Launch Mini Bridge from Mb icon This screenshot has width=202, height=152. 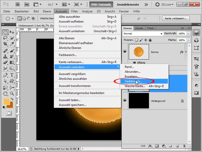click(x=27, y=5)
